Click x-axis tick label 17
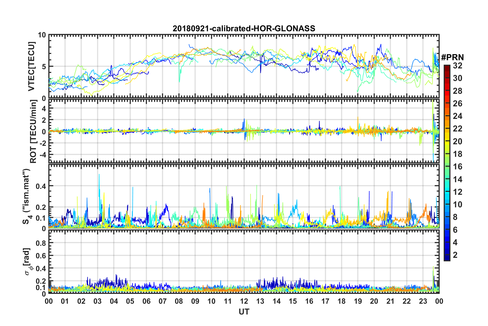488x326 pixels. (x=325, y=301)
